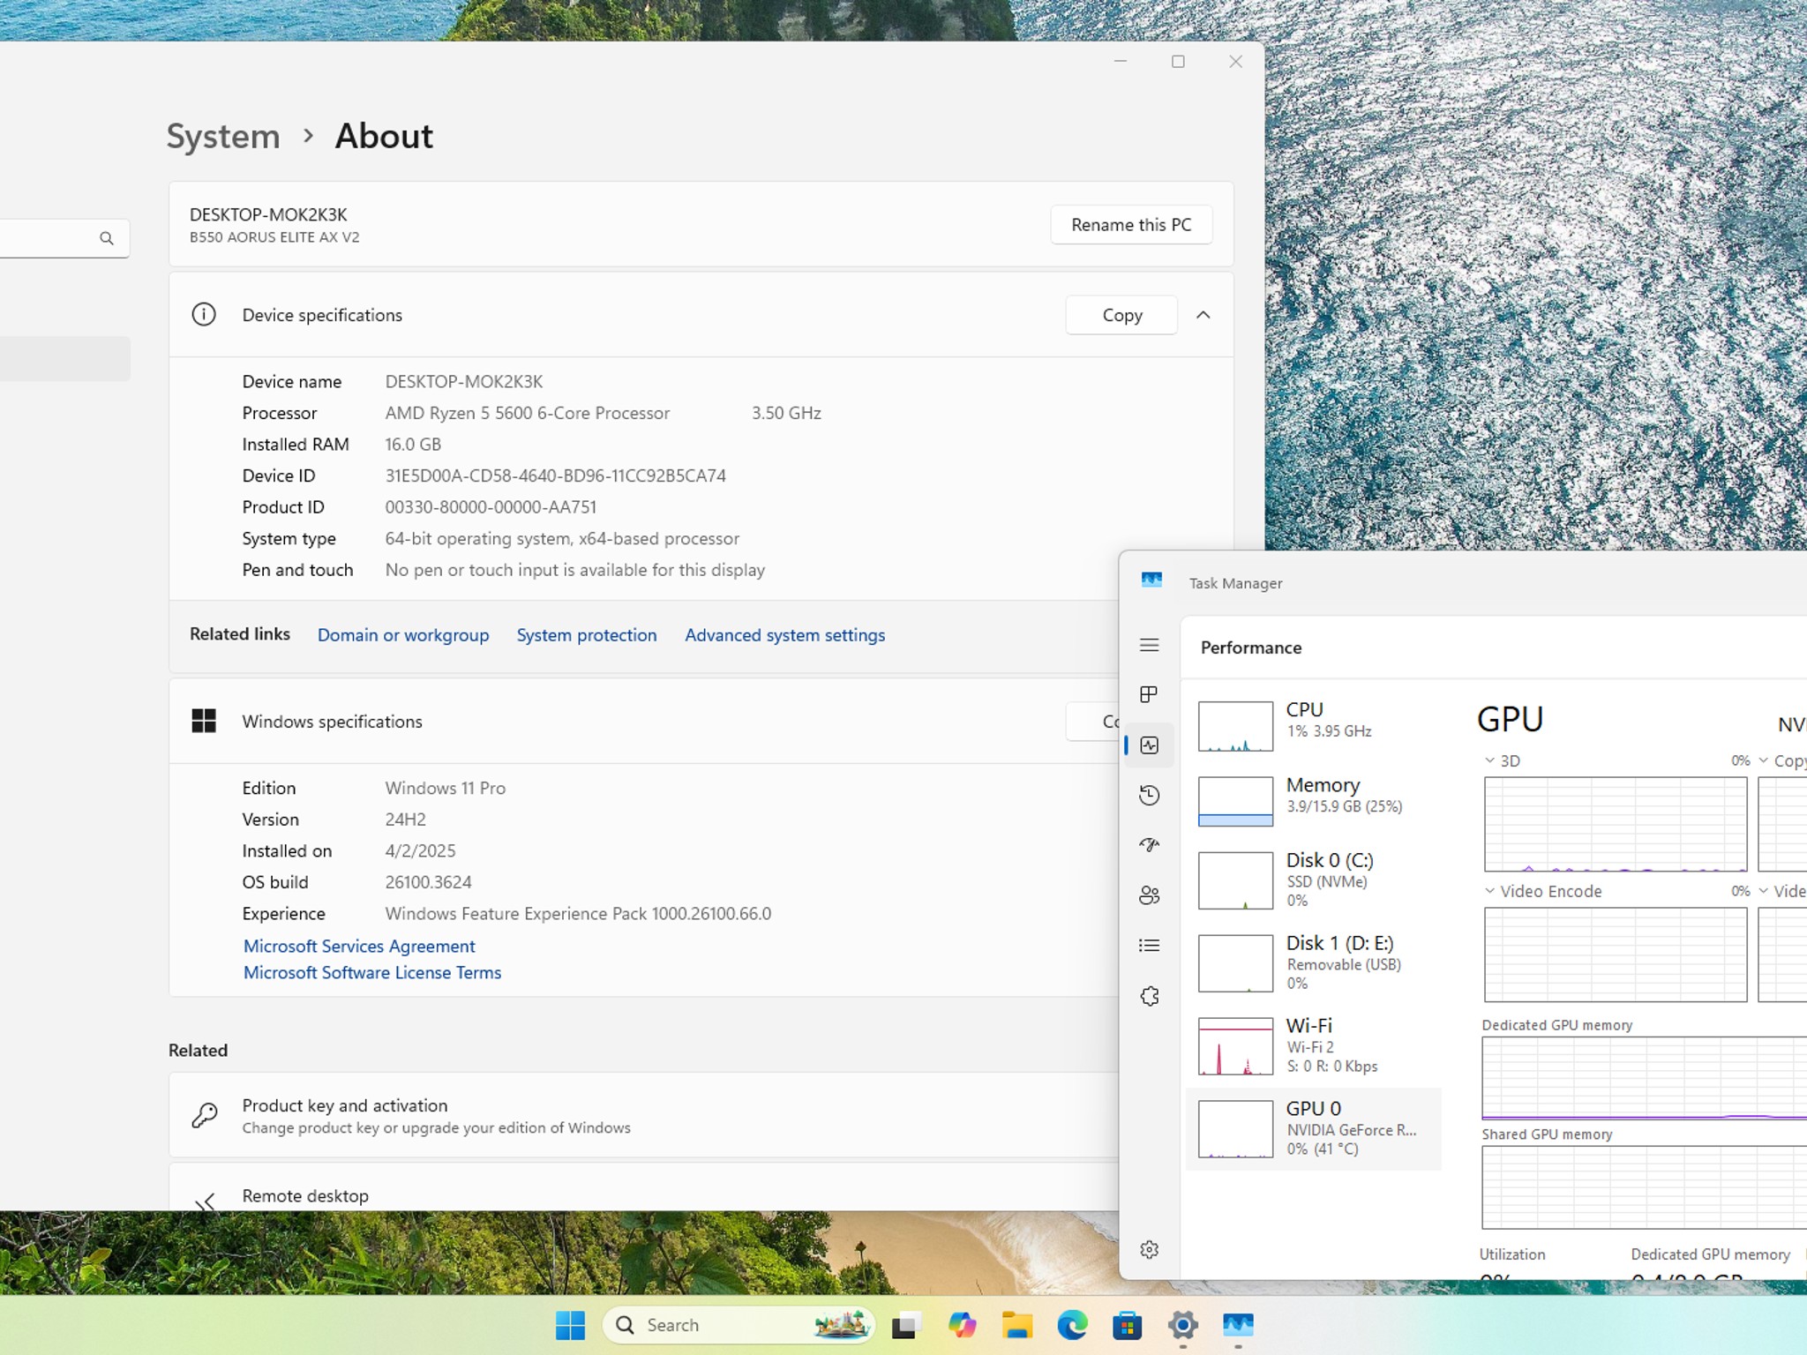This screenshot has height=1355, width=1807.
Task: Open Services page in Task Manager sidebar
Action: tap(1149, 996)
